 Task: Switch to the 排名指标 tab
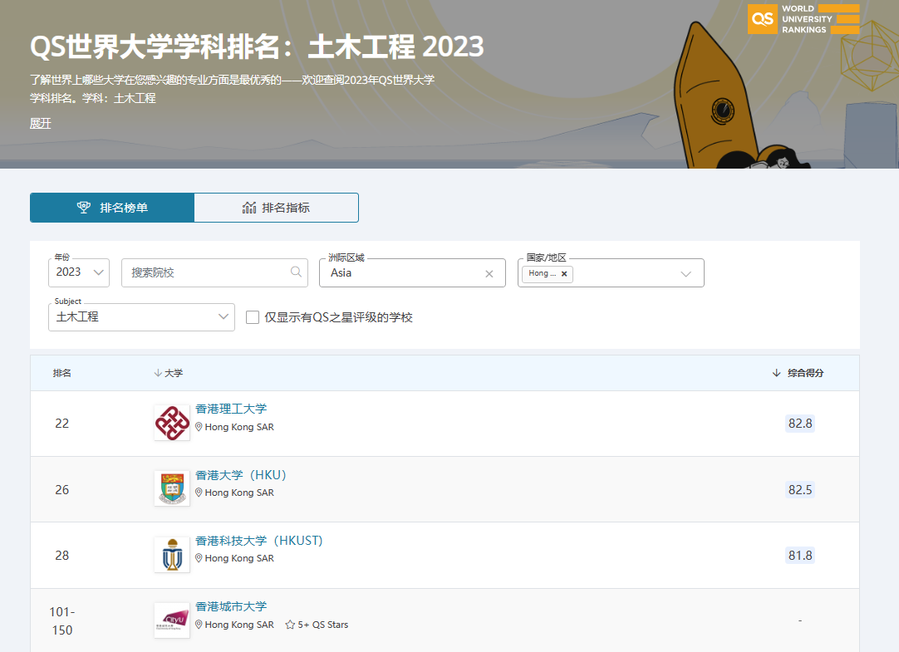(x=277, y=208)
